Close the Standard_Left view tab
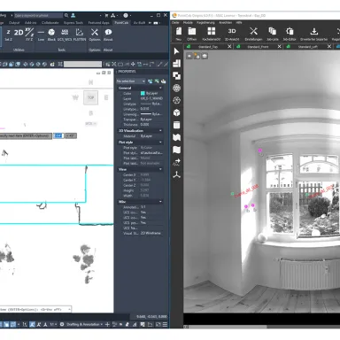340x340 pixels. [x=329, y=47]
